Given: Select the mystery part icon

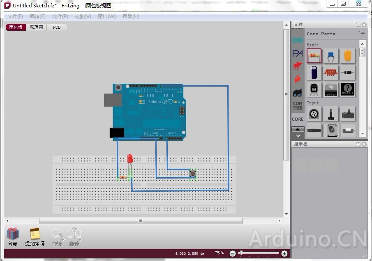Looking at the screenshot, I should [x=348, y=89].
